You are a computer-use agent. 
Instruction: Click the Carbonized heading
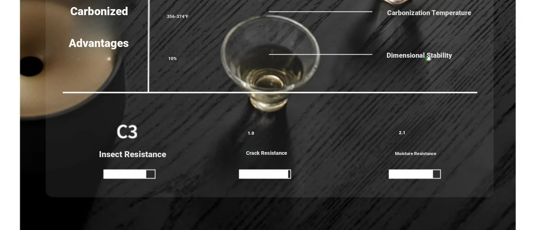click(99, 11)
